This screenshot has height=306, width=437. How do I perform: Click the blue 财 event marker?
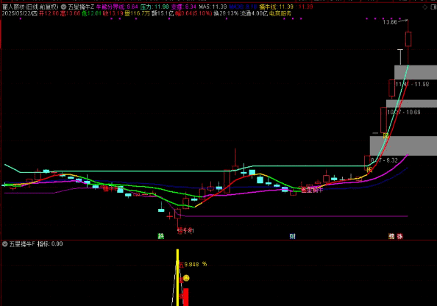click(292, 236)
